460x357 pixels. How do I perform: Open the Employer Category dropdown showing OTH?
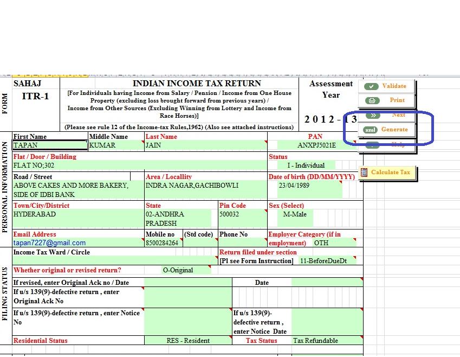[x=321, y=243]
